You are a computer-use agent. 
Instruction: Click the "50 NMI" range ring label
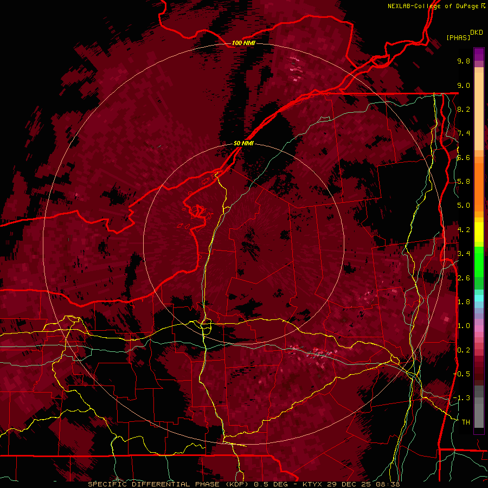[243, 143]
